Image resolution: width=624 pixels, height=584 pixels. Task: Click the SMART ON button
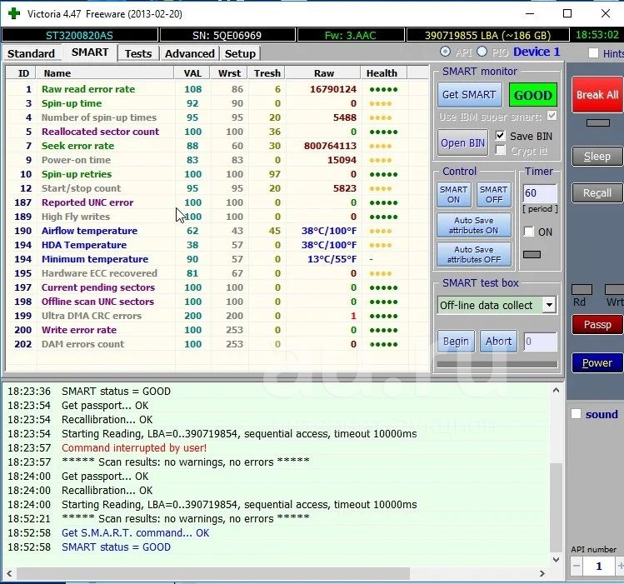454,195
